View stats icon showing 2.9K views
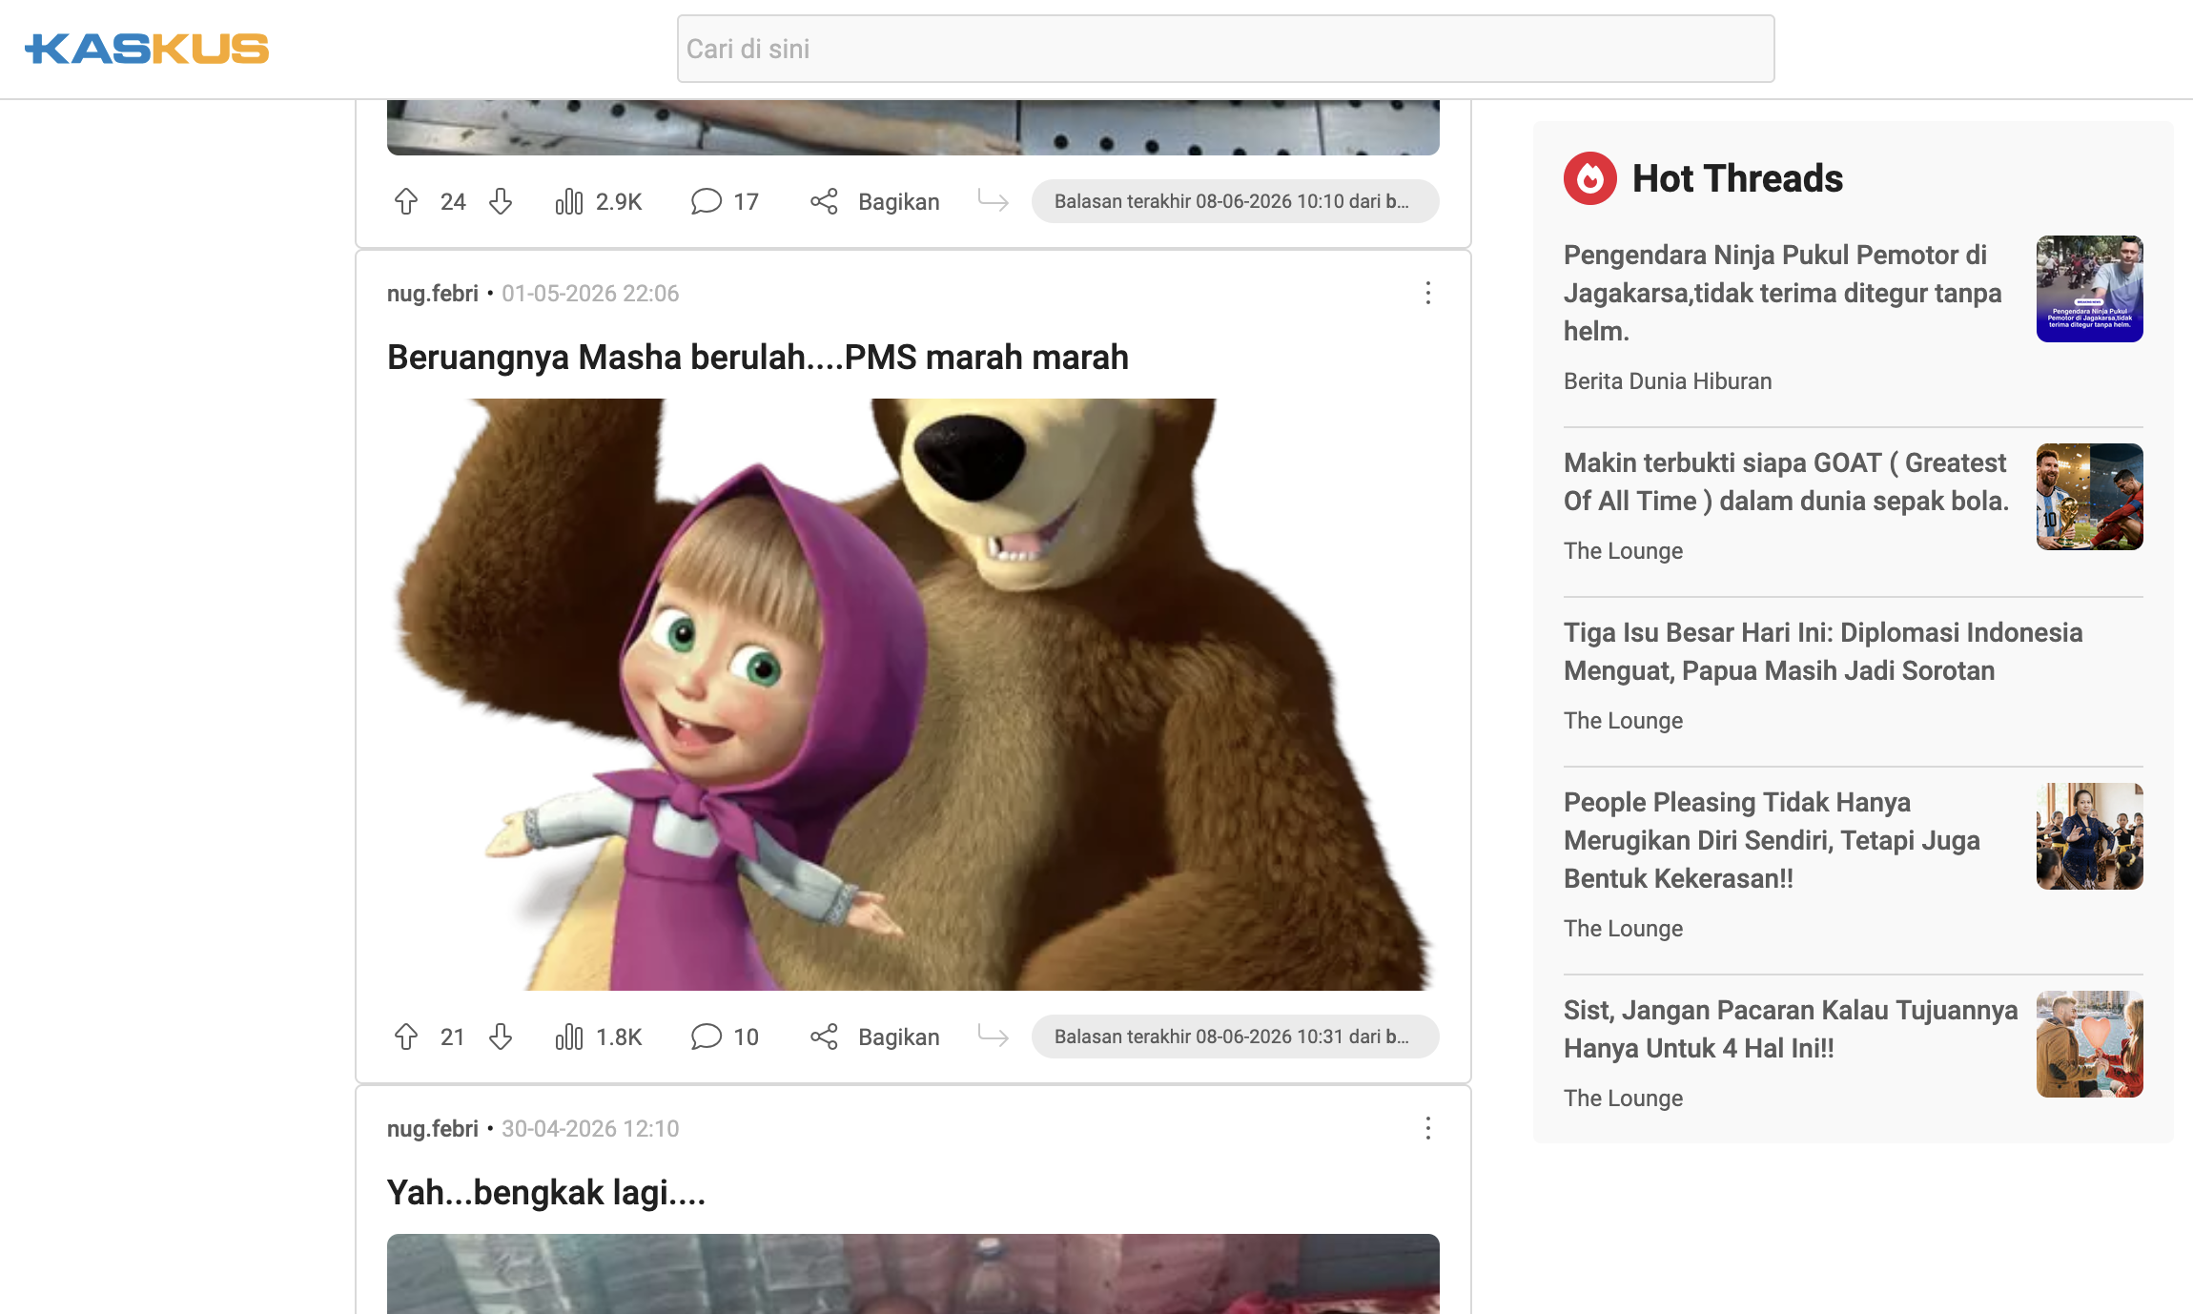 (x=569, y=201)
